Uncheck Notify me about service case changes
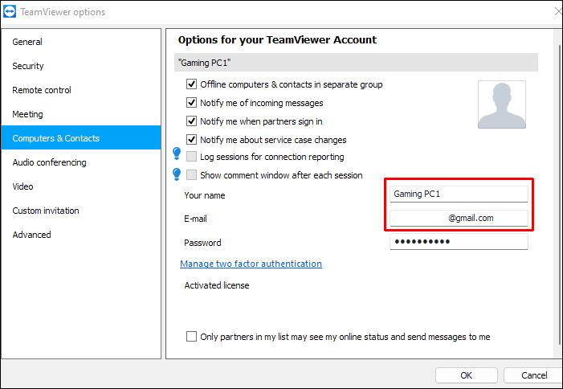Image resolution: width=563 pixels, height=389 pixels. click(192, 140)
